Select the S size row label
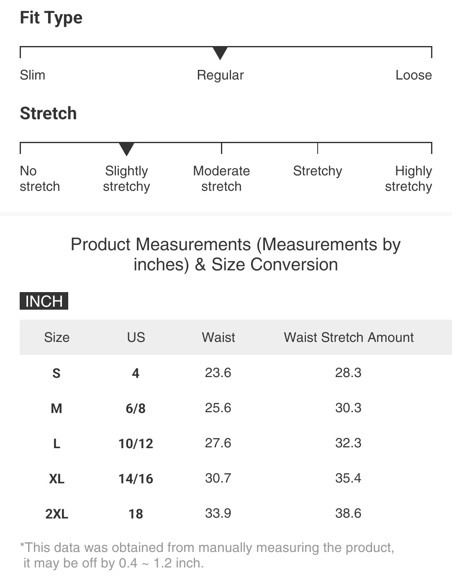 (56, 373)
